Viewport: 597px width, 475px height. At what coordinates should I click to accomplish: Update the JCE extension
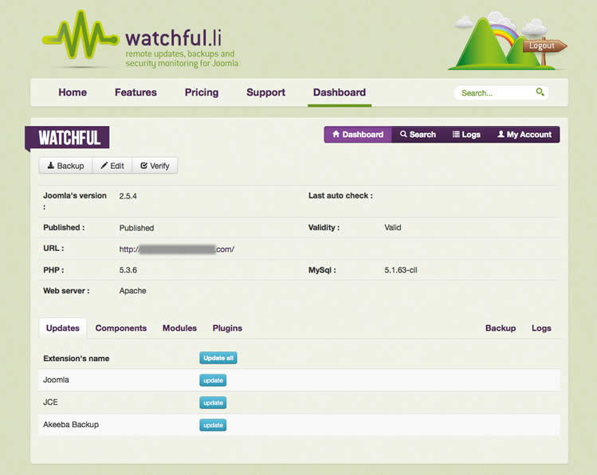pos(213,402)
